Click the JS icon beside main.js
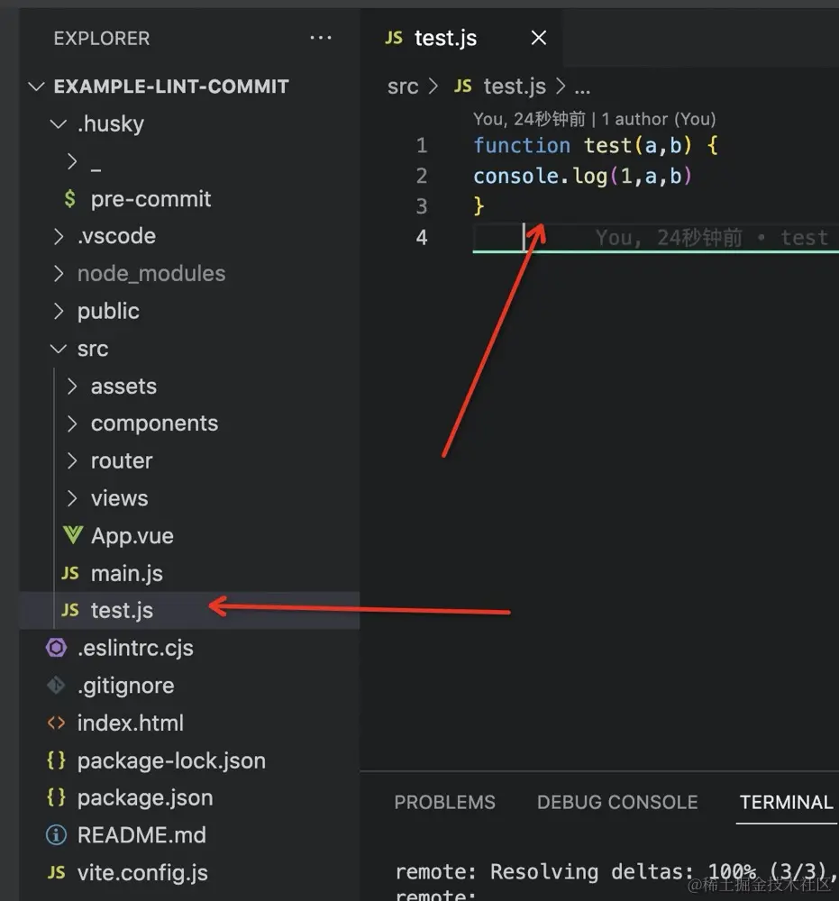The height and width of the screenshot is (901, 839). [70, 573]
